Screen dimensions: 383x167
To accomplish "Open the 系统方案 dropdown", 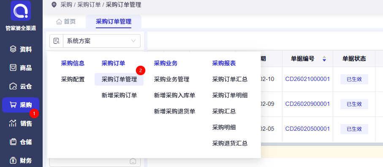I will [102, 41].
